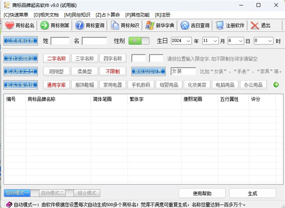The height and width of the screenshot is (208, 285).
Task: Open the birth year 2024 dropdown
Action: (x=181, y=41)
